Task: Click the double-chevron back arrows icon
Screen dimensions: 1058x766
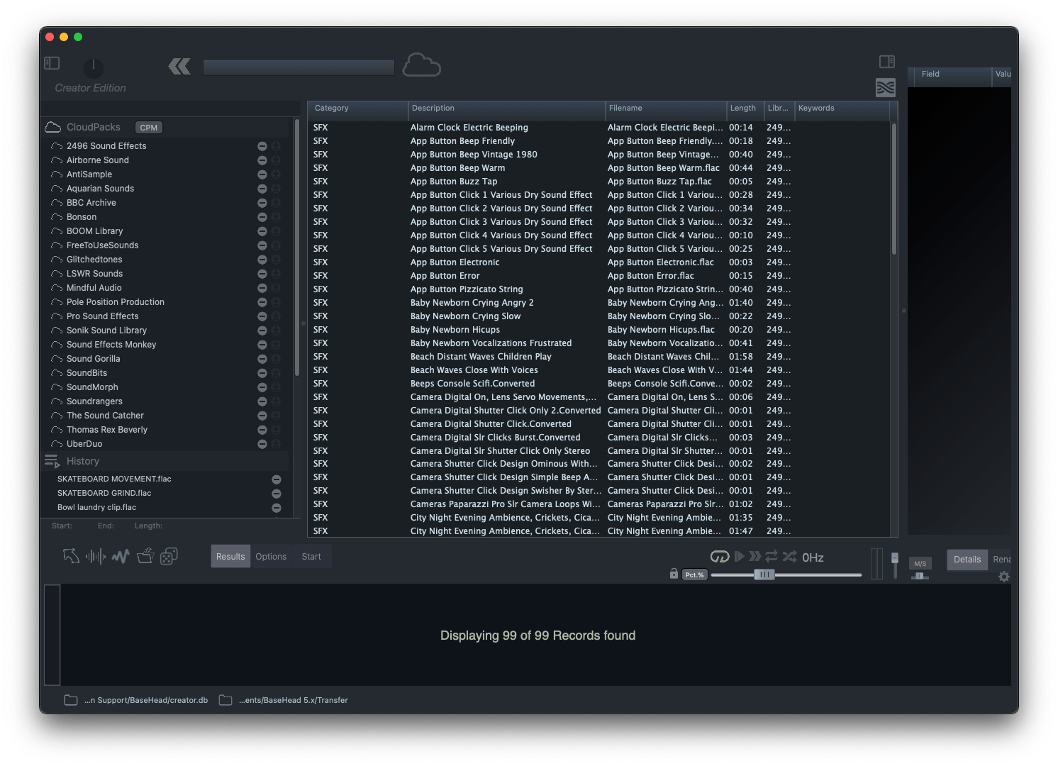Action: pos(179,67)
